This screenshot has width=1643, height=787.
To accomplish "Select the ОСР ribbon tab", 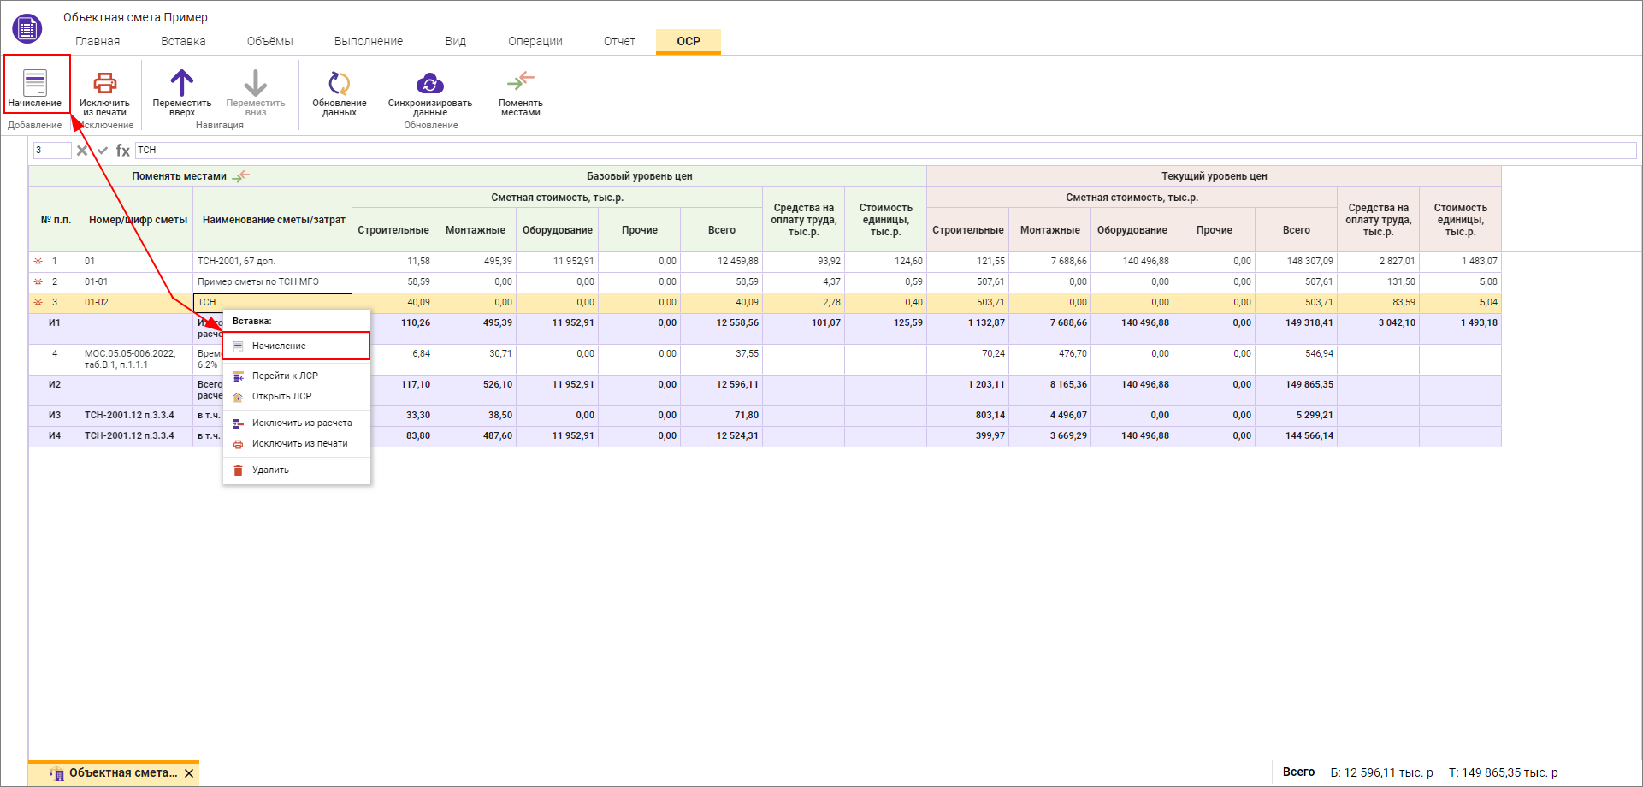I will [x=689, y=41].
